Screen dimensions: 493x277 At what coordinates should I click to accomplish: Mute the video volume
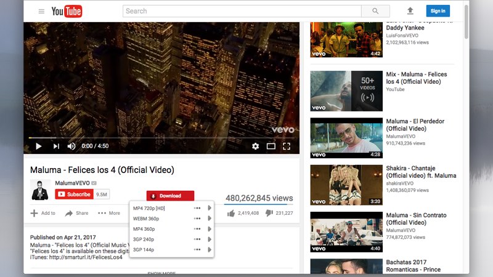(x=71, y=146)
